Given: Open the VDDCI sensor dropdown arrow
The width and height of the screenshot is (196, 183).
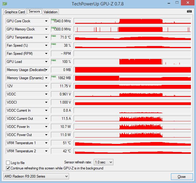Looking at the screenshot, I should point(46,102).
